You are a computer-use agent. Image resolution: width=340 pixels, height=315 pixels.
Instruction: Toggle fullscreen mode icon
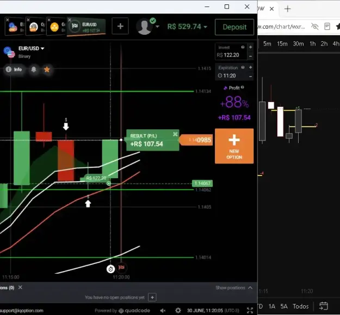(250, 310)
